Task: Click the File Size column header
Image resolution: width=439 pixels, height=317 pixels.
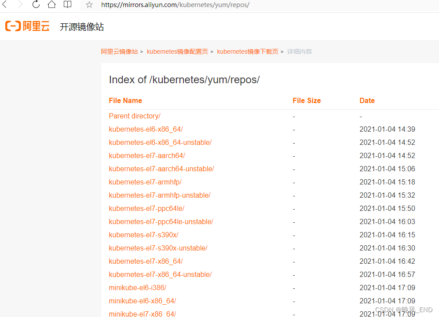Action: 307,101
